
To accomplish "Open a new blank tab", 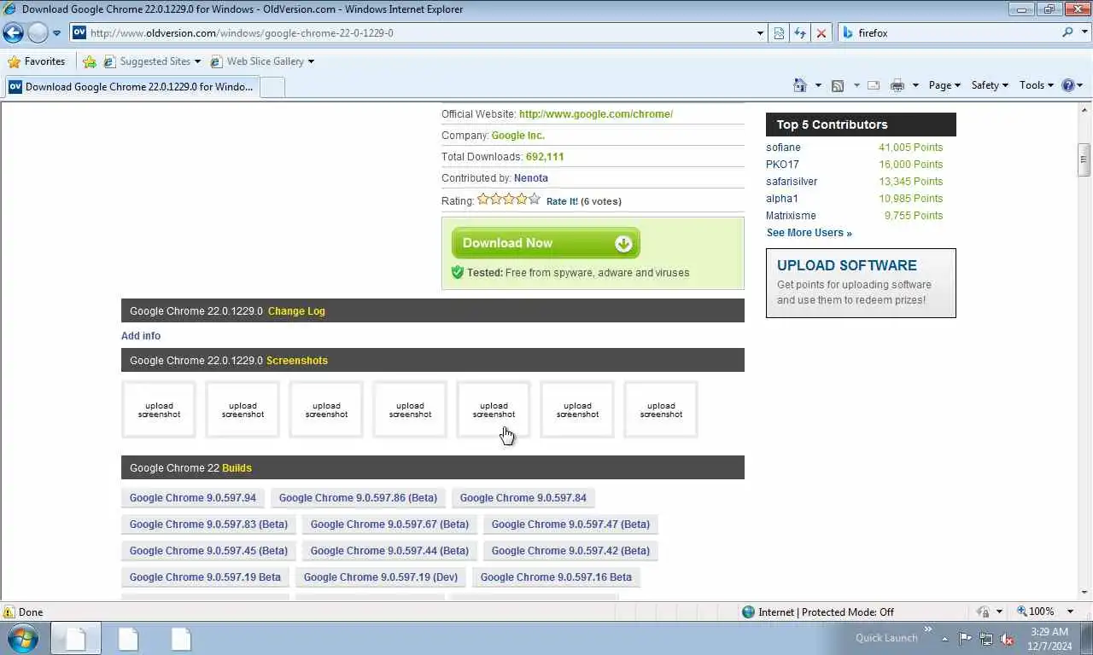I will click(272, 86).
